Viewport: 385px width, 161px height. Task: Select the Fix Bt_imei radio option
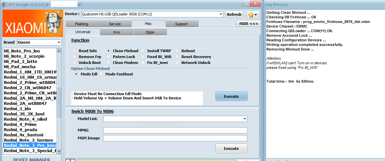pos(143,63)
